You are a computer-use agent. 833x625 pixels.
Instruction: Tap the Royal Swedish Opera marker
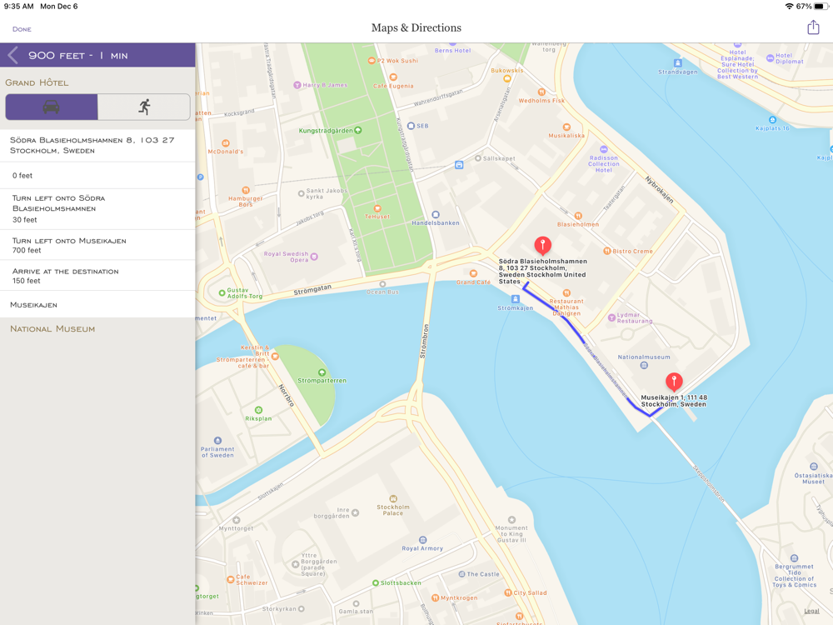tap(314, 257)
